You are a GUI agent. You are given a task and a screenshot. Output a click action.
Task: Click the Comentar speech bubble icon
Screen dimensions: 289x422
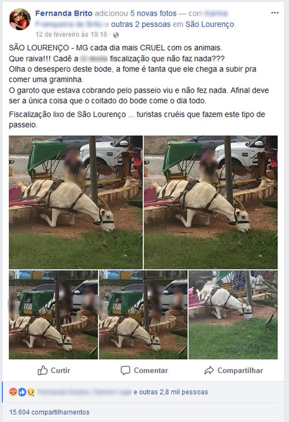pyautogui.click(x=126, y=371)
